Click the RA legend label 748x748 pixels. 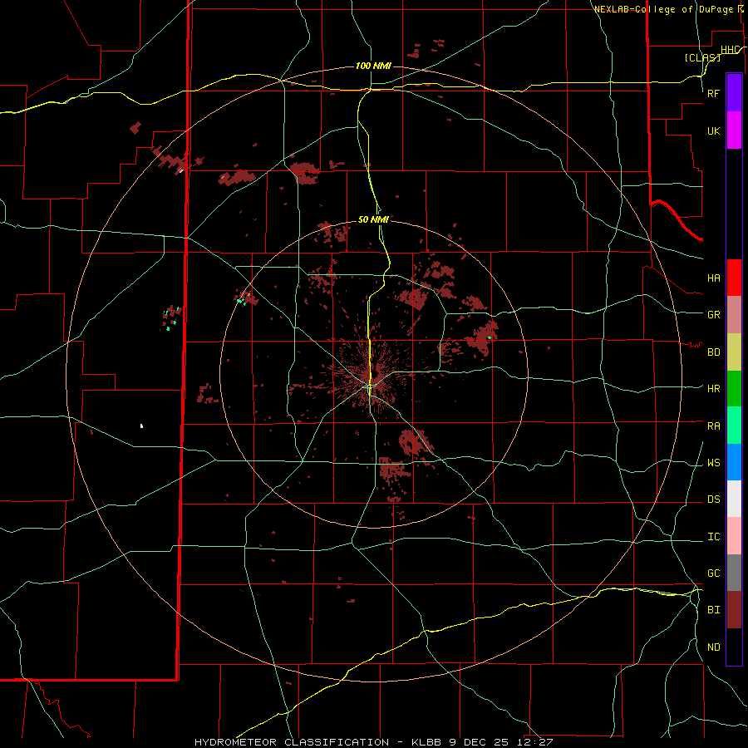[x=713, y=426]
